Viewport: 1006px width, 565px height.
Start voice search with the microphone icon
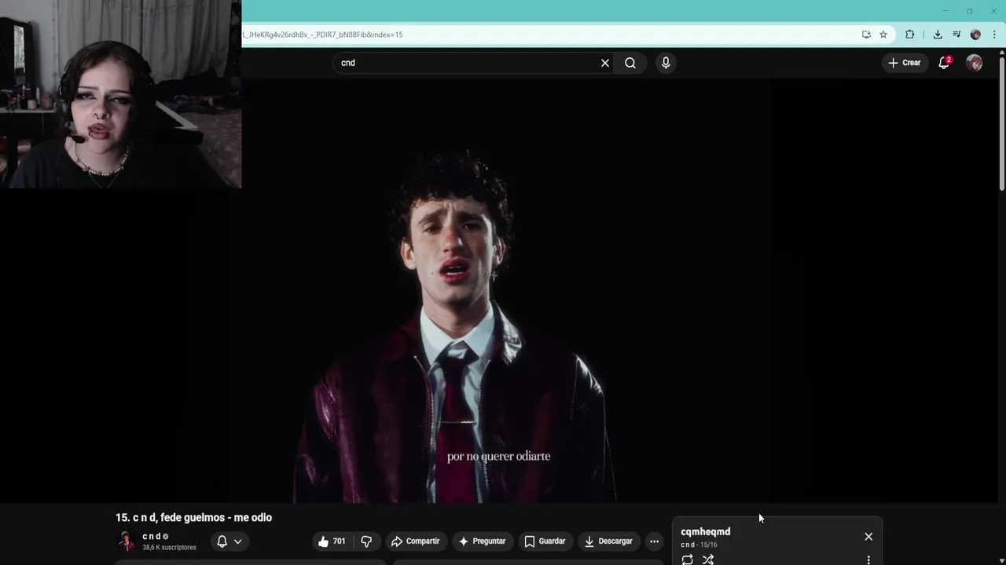point(666,63)
